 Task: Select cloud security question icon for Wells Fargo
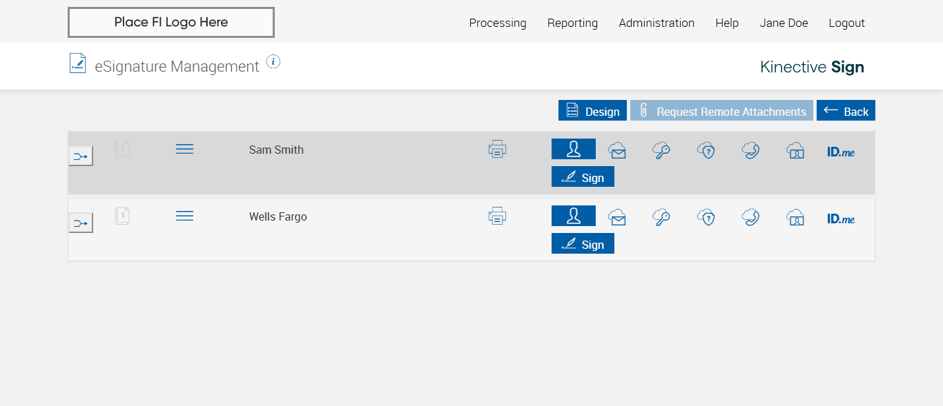coord(706,217)
